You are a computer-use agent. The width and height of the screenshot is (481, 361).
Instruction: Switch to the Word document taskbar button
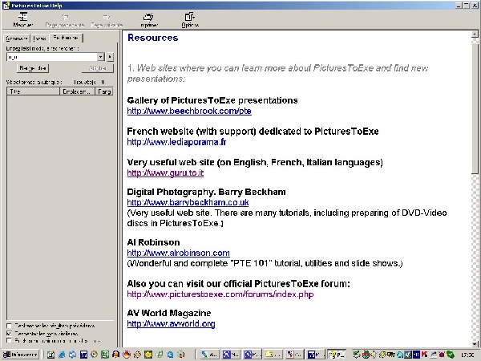click(x=315, y=355)
